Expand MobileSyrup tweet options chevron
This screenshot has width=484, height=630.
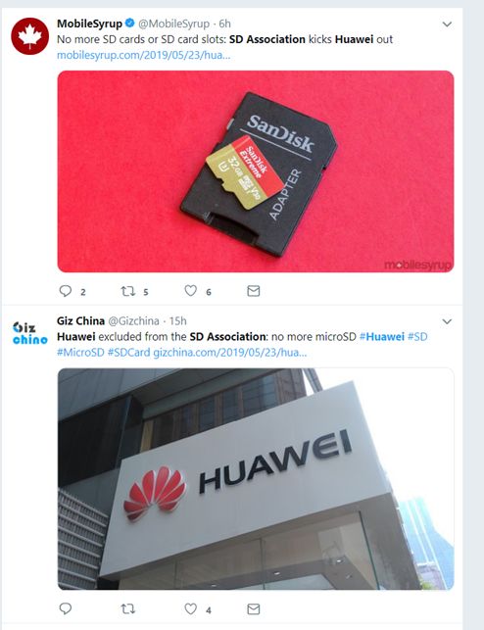[447, 24]
